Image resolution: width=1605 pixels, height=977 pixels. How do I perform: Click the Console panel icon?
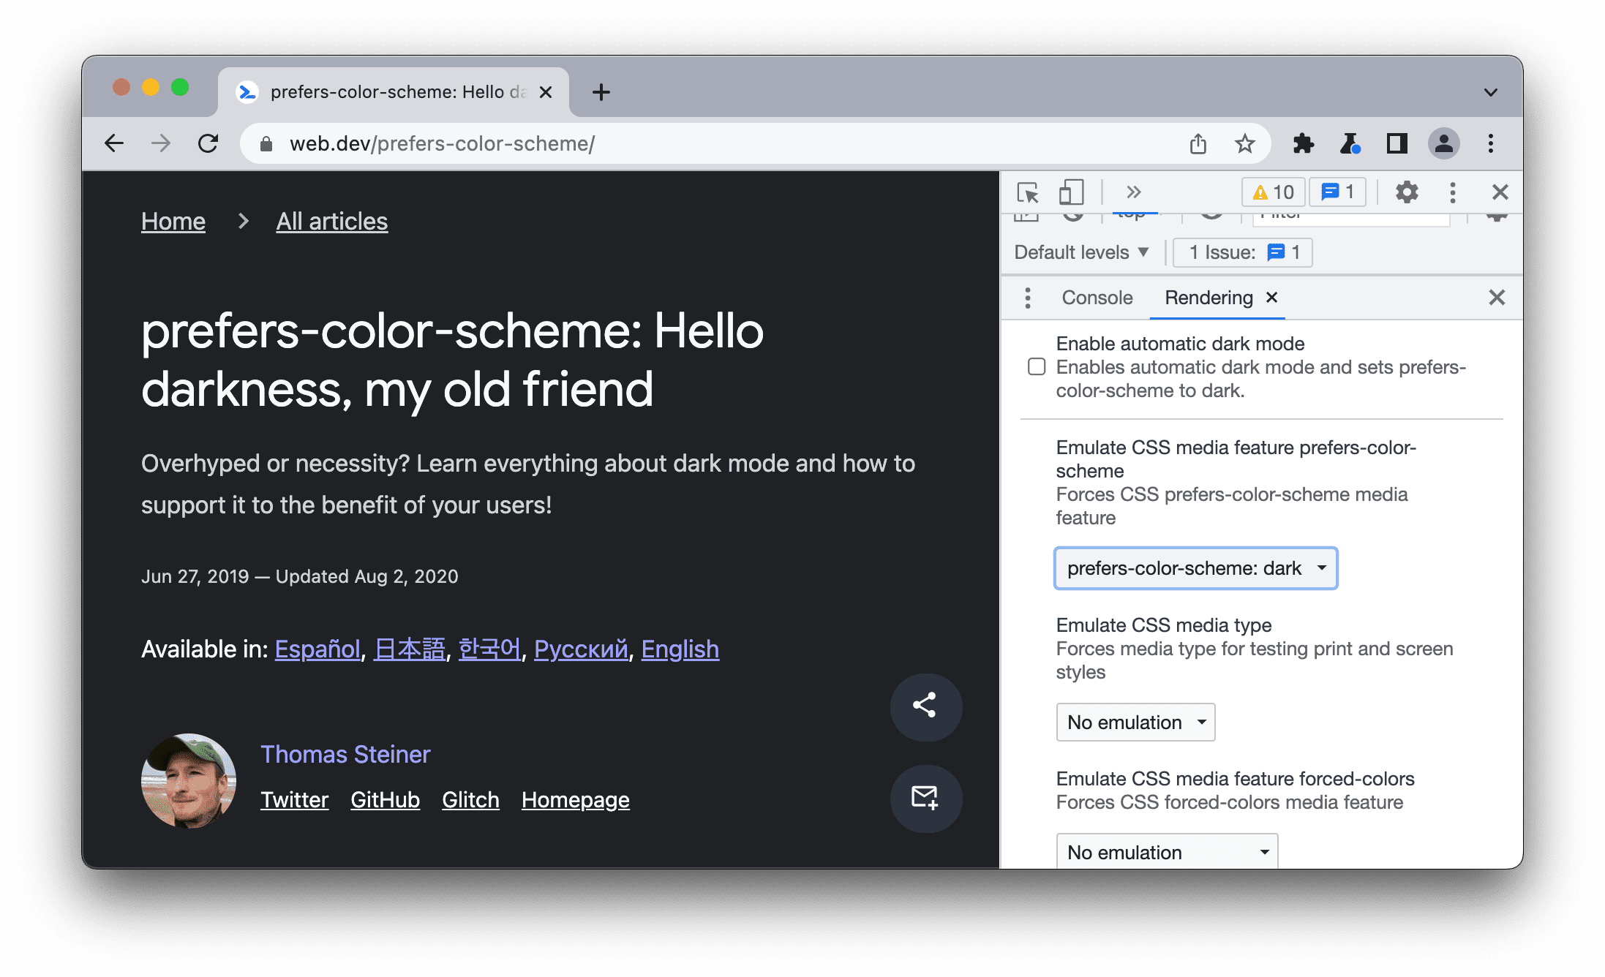pos(1095,299)
